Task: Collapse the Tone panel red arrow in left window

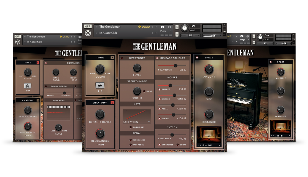Action: point(38,63)
